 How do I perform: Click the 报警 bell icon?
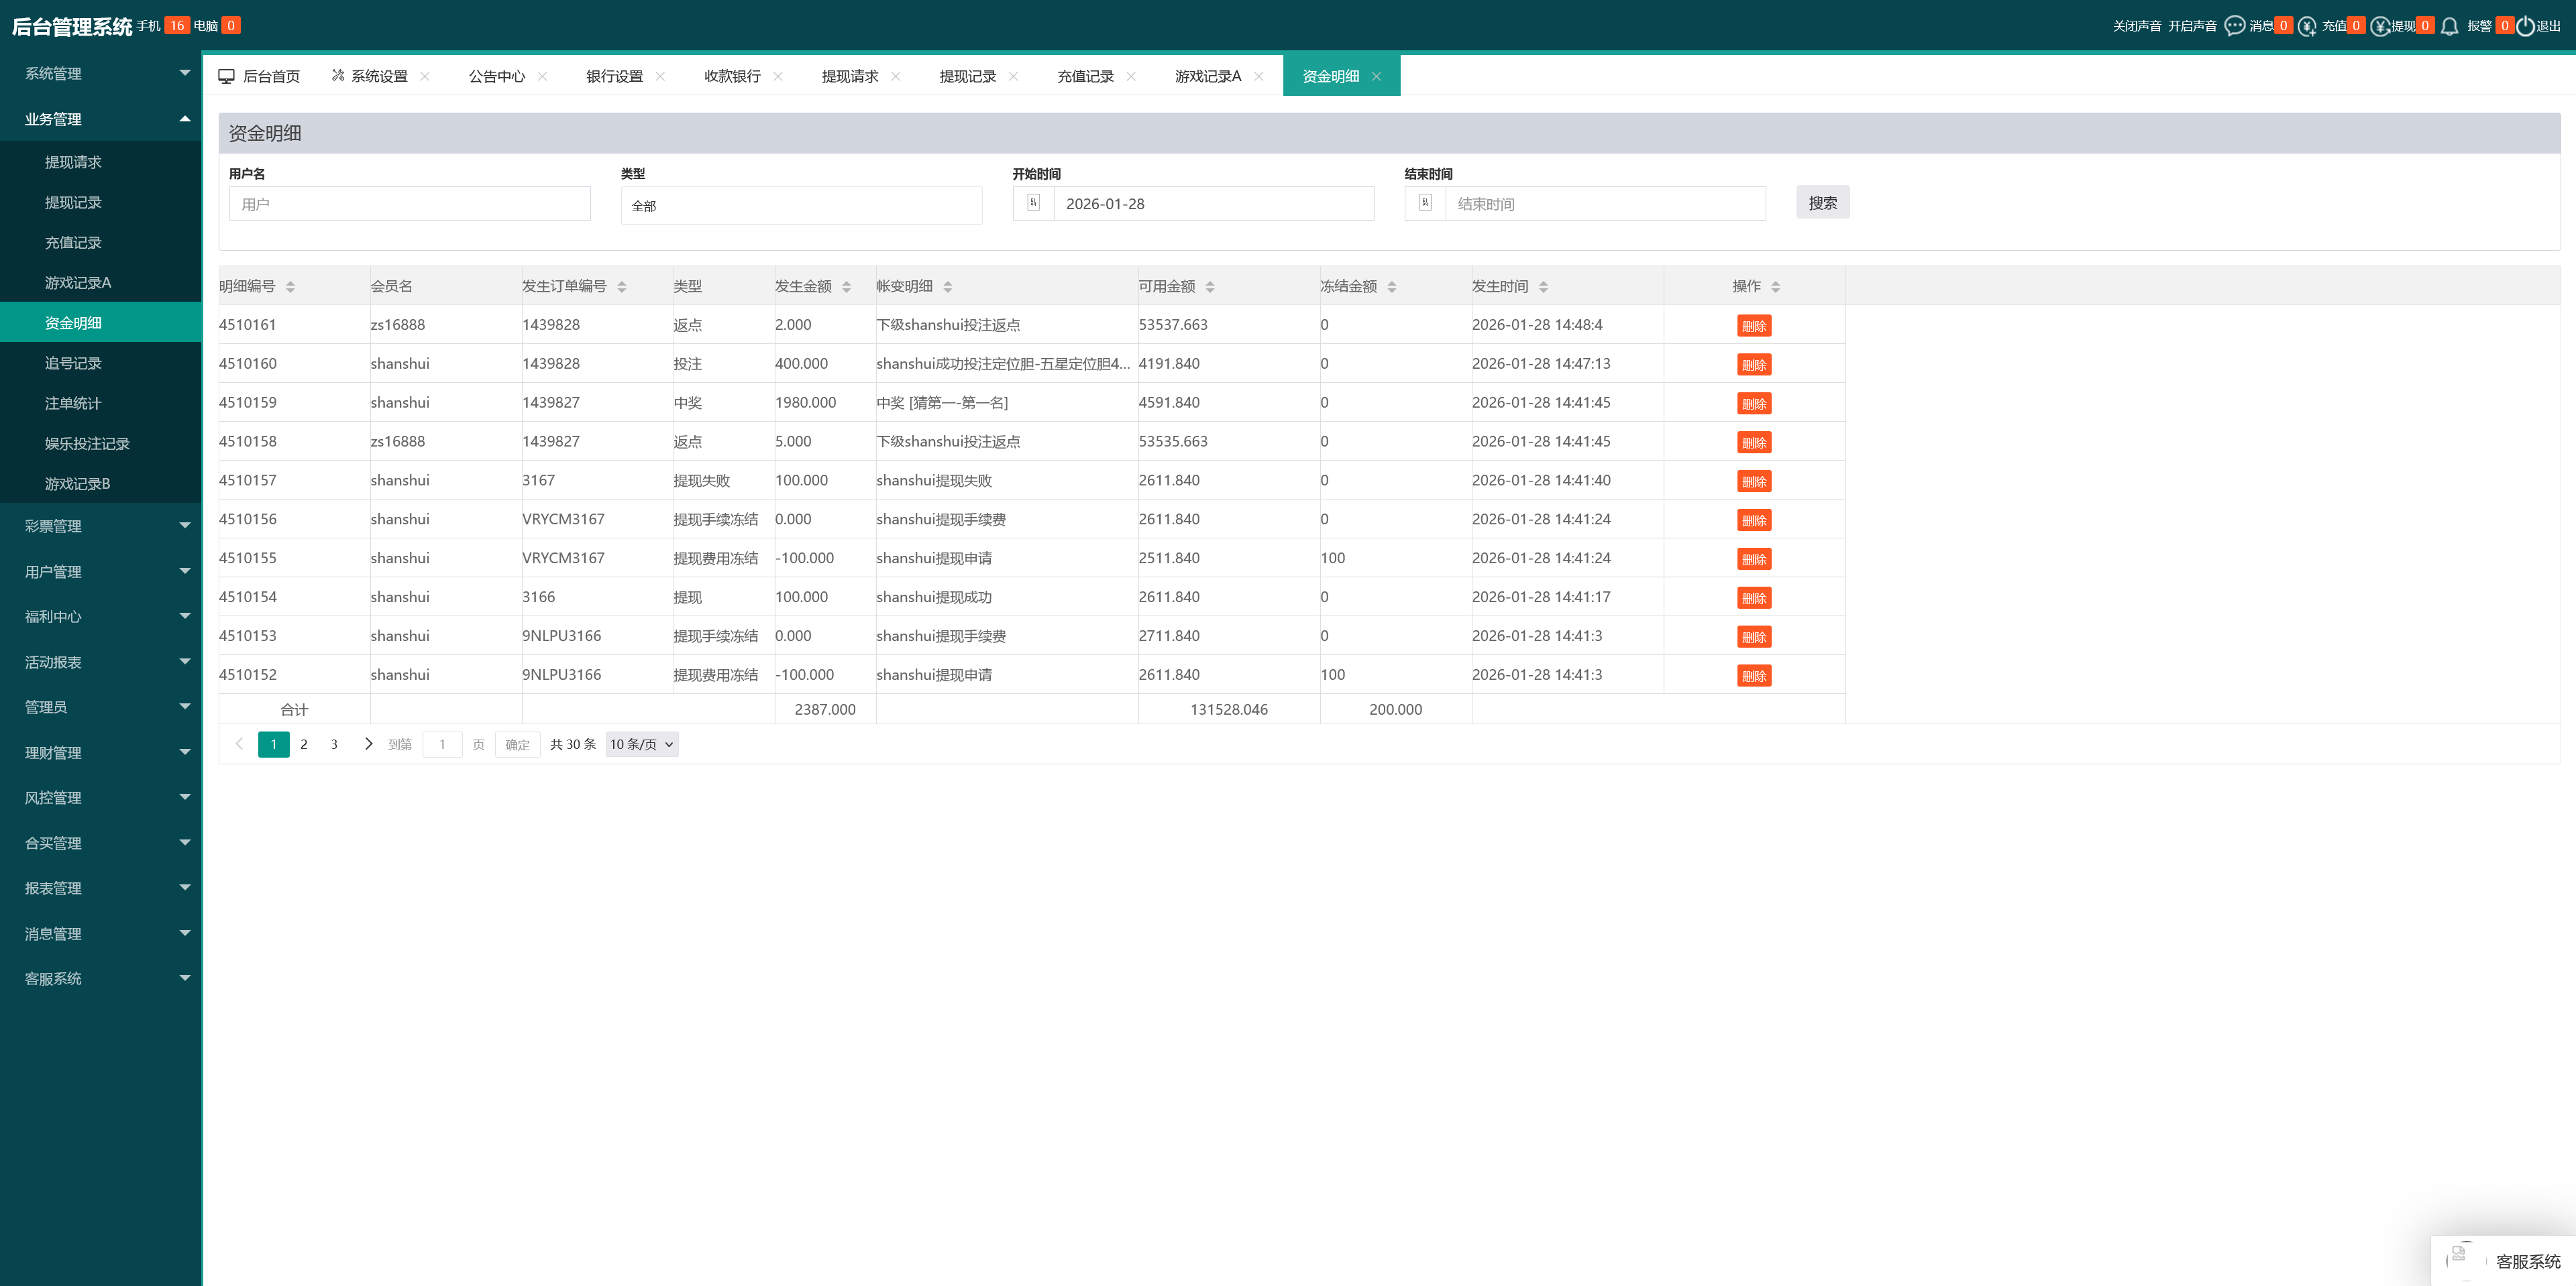click(2449, 26)
